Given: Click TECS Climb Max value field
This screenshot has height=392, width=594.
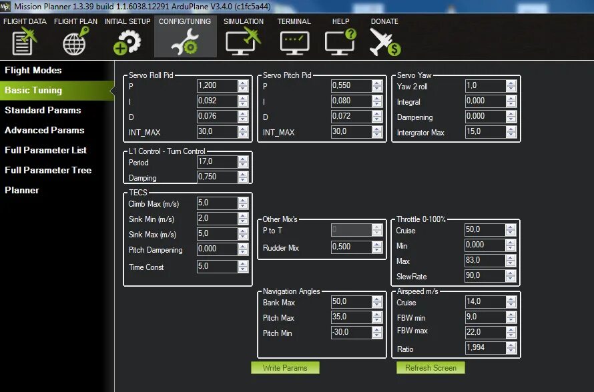Looking at the screenshot, I should 218,203.
